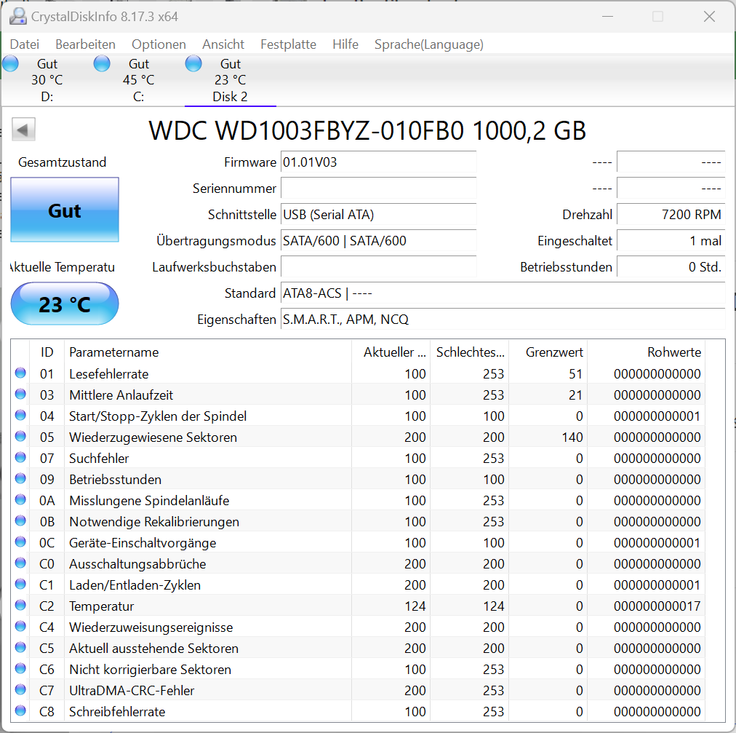Open the Optionen menu
The image size is (736, 733).
[x=159, y=44]
